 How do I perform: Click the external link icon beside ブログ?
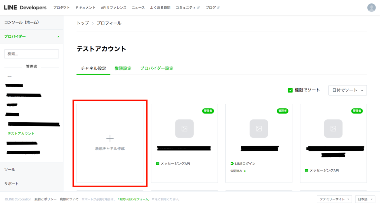pos(218,8)
